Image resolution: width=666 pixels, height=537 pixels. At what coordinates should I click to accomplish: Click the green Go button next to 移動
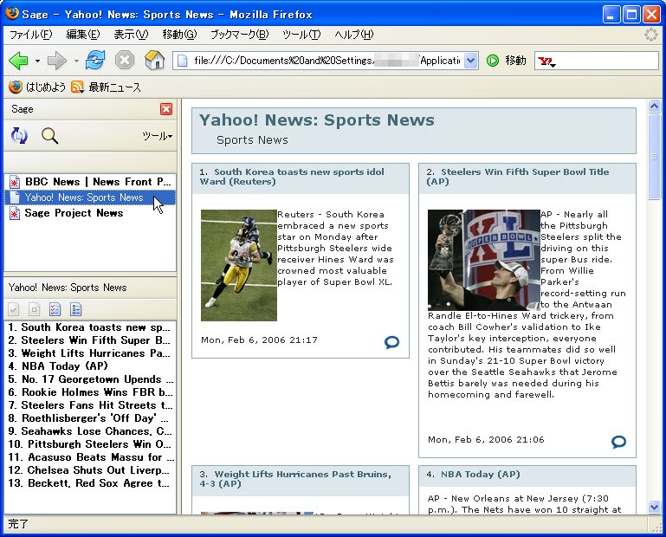click(492, 61)
